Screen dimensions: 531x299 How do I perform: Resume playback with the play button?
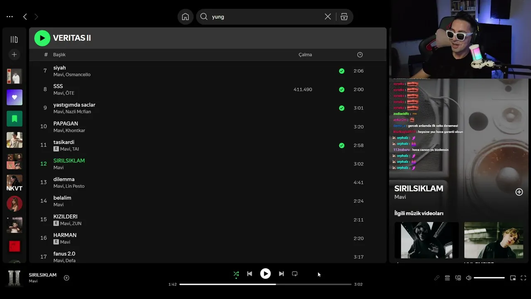(x=265, y=274)
